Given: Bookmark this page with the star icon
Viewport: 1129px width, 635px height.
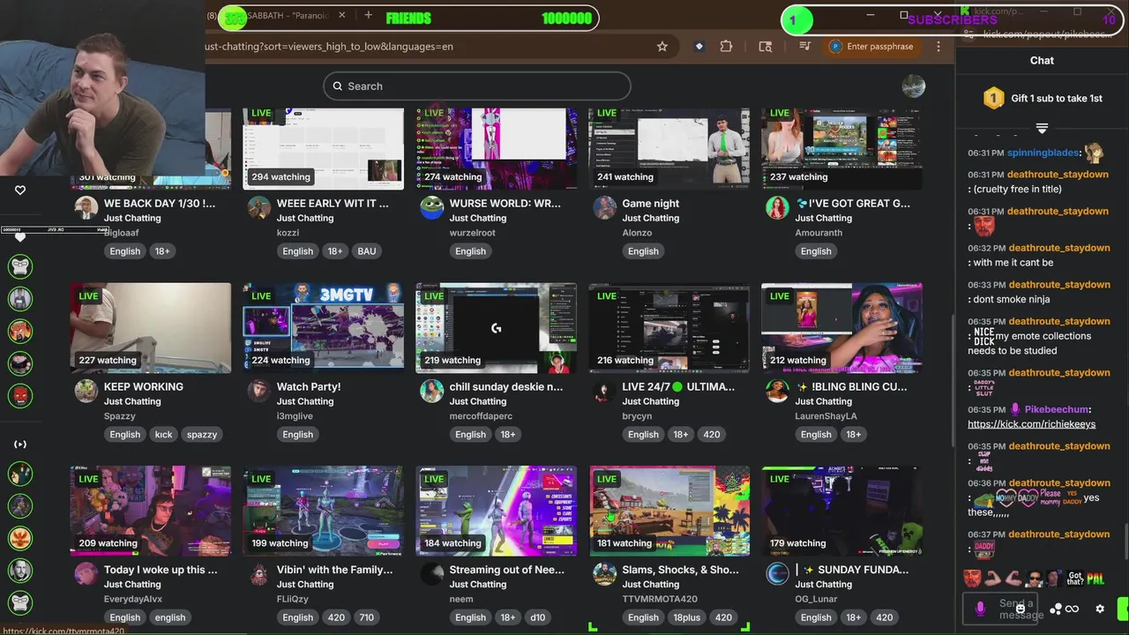Looking at the screenshot, I should pos(662,47).
